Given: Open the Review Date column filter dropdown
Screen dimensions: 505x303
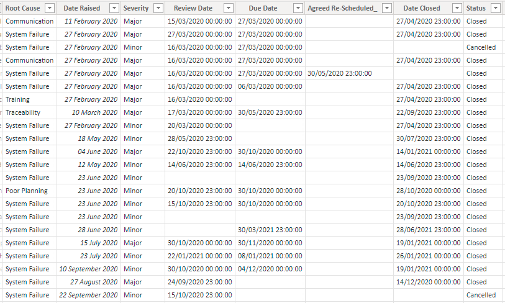Looking at the screenshot, I should (x=229, y=8).
